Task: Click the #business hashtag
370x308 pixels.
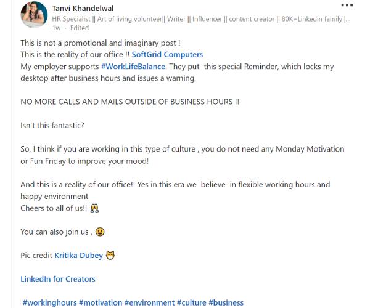Action: coord(226,302)
